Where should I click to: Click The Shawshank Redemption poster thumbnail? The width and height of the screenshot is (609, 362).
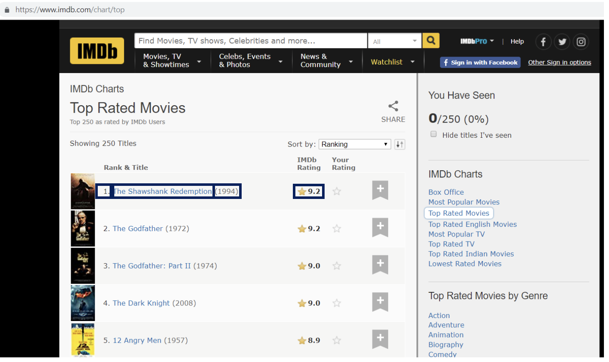point(83,191)
